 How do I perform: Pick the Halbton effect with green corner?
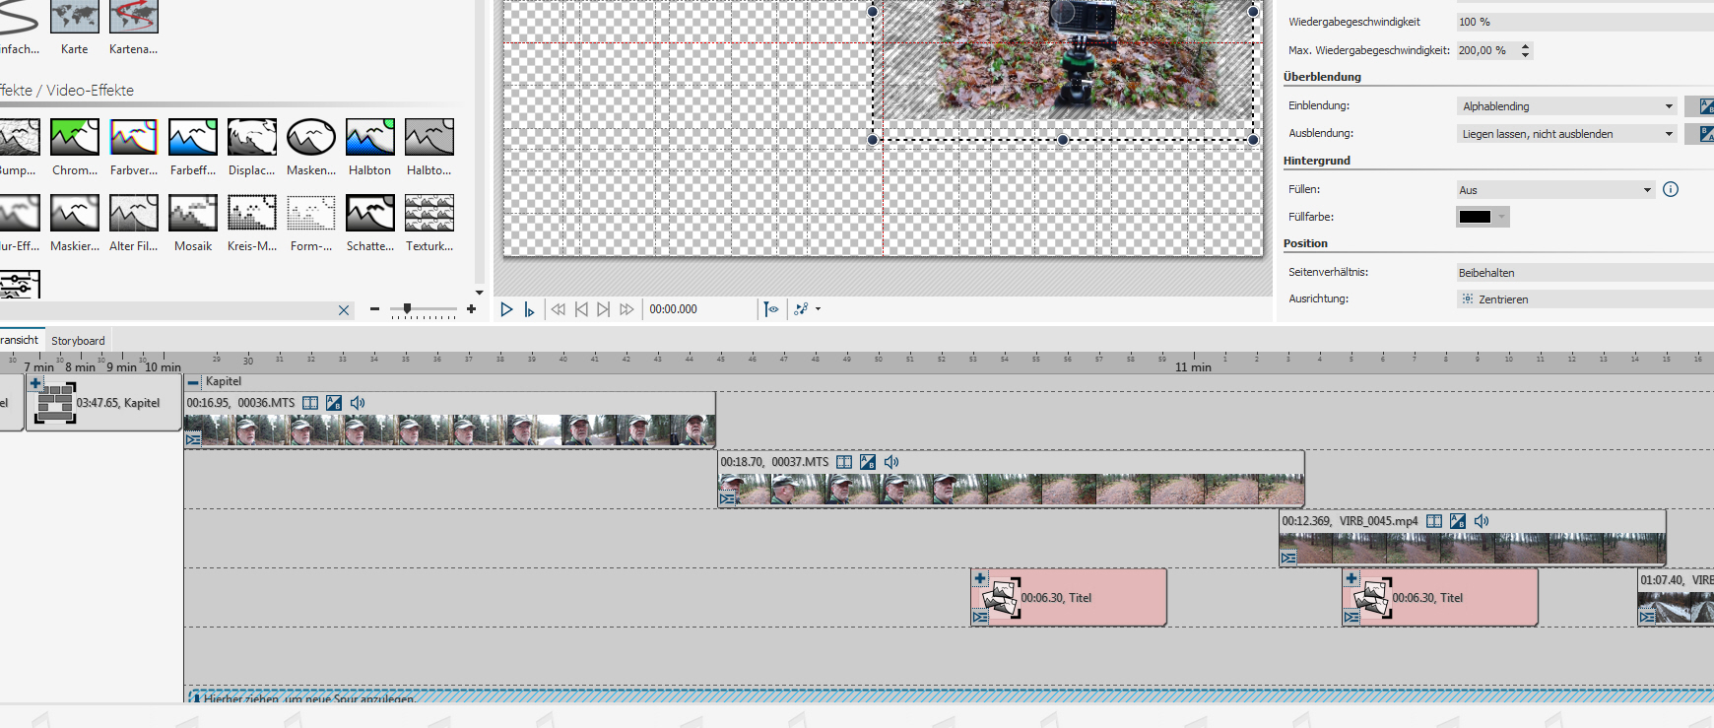[370, 138]
